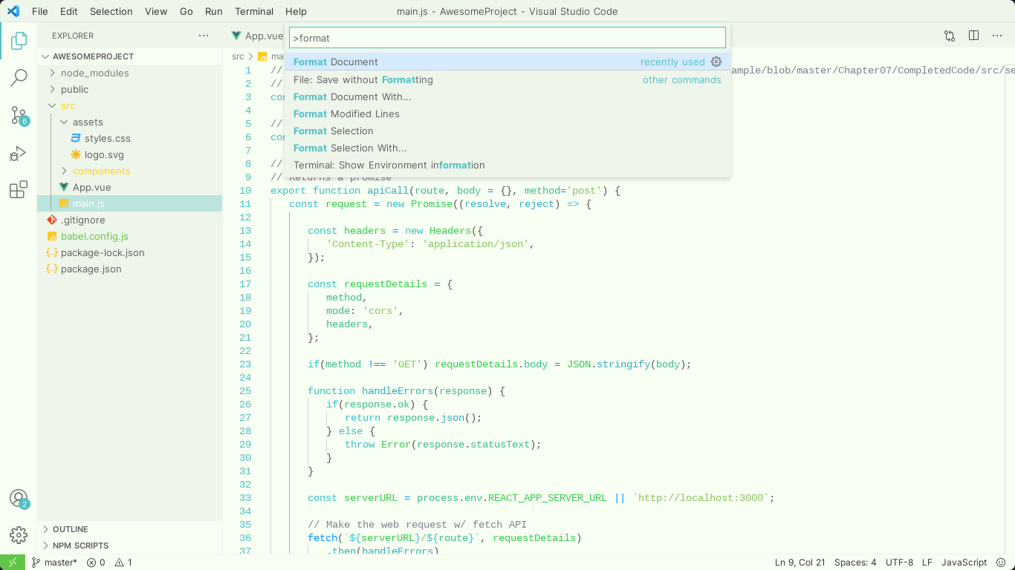This screenshot has width=1015, height=570.
Task: Choose Format Document With... command
Action: coord(507,96)
